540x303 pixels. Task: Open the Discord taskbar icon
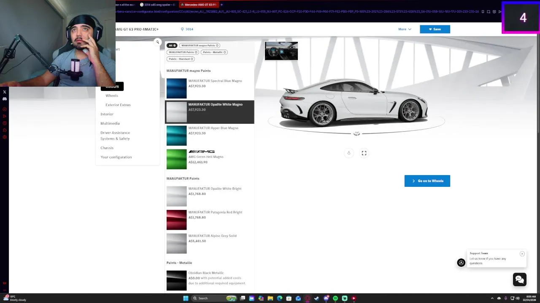[x=326, y=298]
